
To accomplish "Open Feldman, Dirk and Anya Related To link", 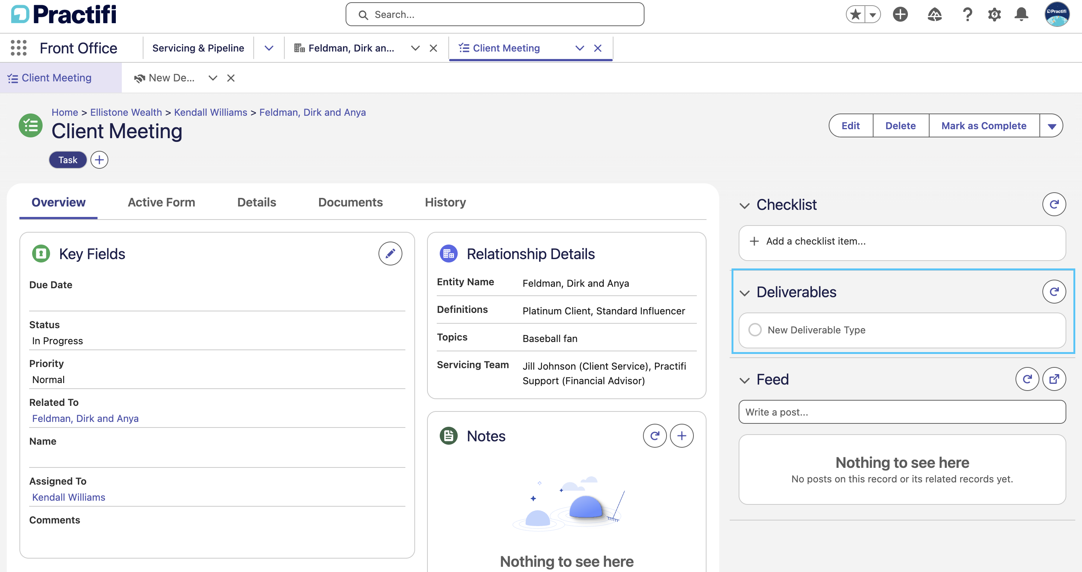I will click(x=85, y=419).
